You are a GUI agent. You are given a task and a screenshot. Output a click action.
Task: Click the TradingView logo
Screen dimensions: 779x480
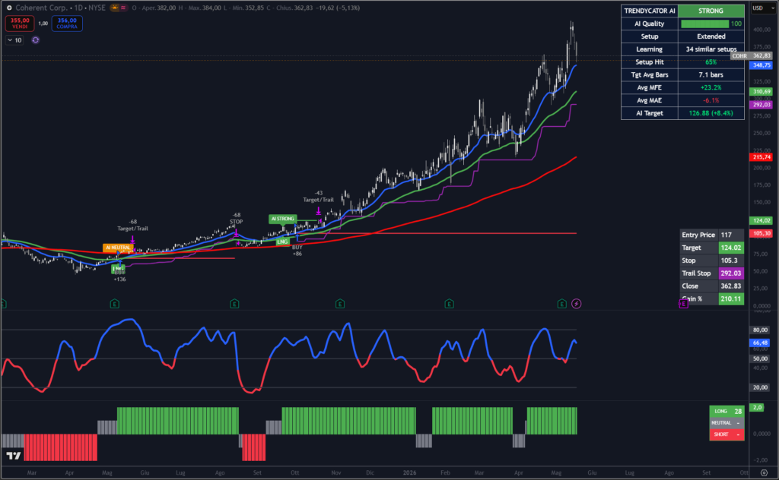click(14, 455)
